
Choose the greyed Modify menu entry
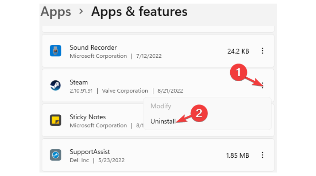161,106
